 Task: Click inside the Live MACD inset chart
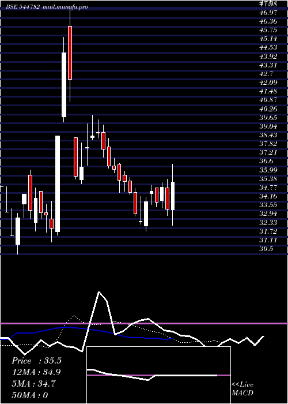[x=158, y=375]
